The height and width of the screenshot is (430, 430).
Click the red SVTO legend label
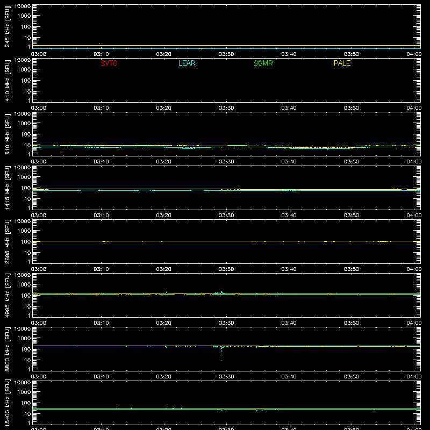point(109,63)
